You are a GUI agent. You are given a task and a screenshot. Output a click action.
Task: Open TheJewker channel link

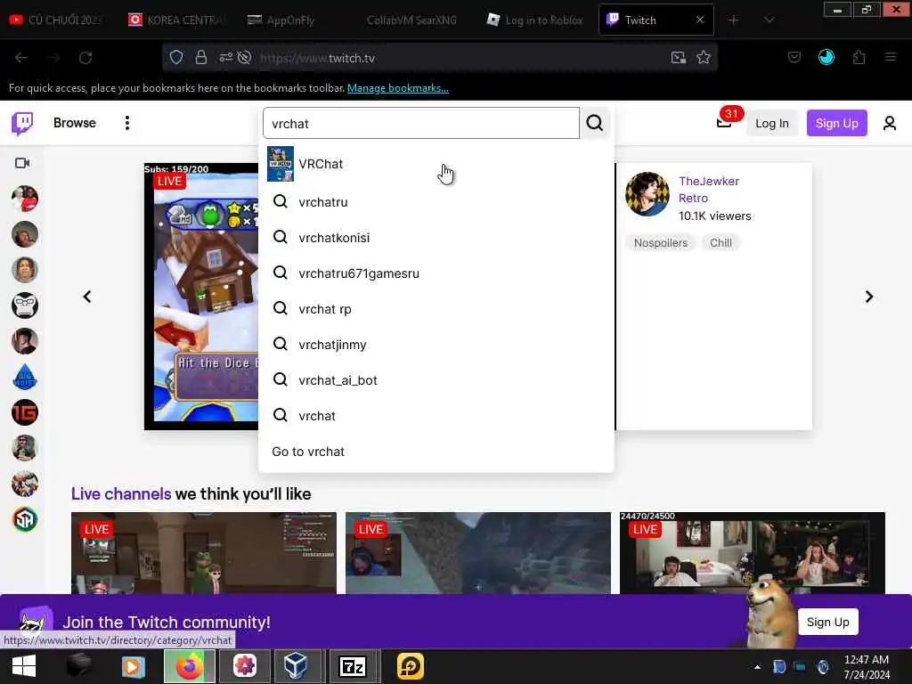708,181
